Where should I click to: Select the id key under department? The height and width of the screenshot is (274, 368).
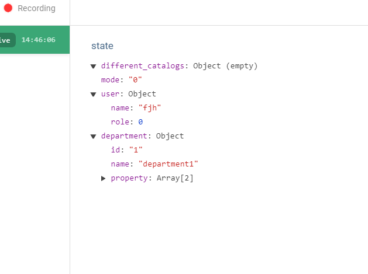click(115, 150)
